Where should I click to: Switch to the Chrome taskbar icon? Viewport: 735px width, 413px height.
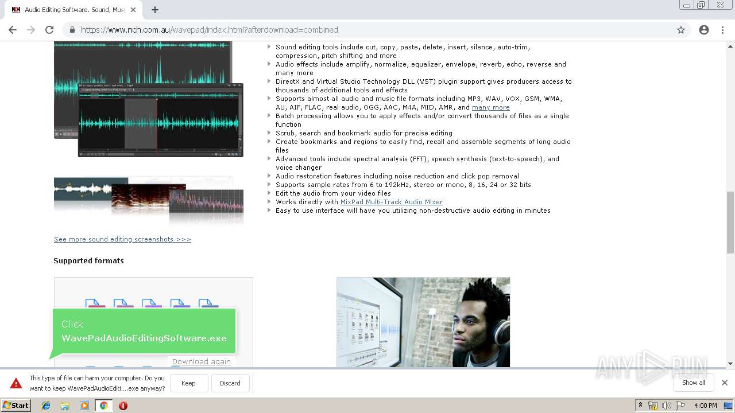pyautogui.click(x=103, y=406)
